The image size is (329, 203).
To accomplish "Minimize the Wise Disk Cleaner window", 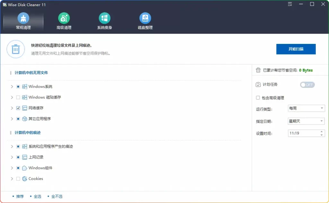I will tap(301, 4).
